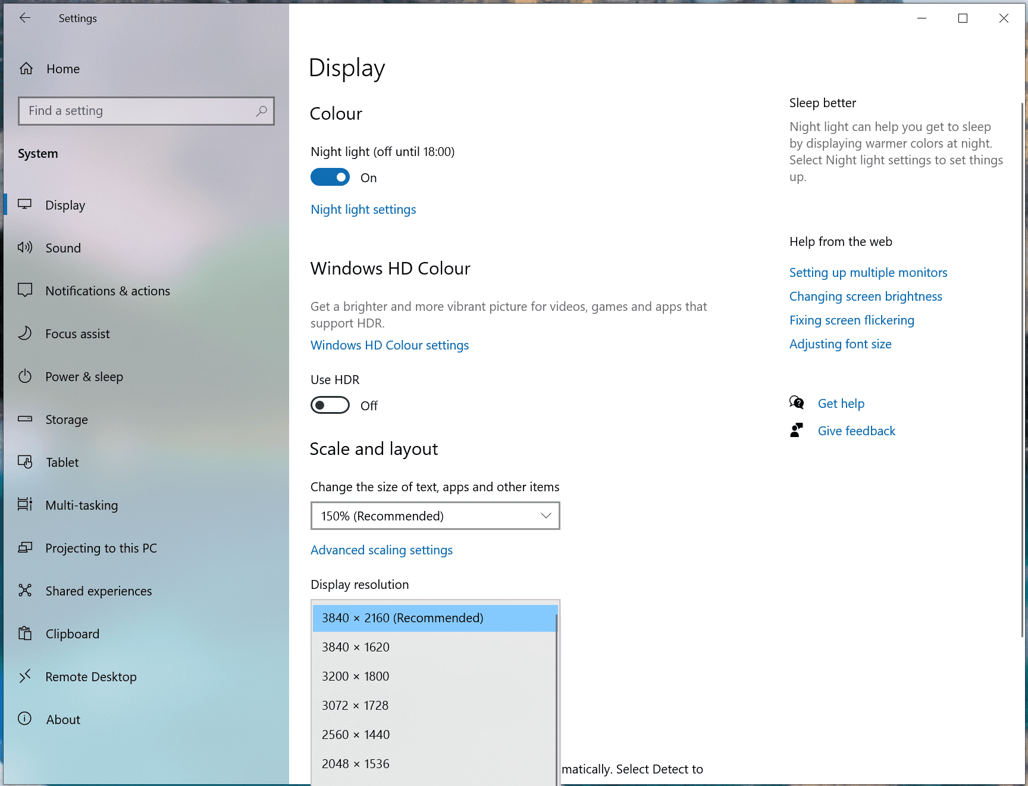Image resolution: width=1028 pixels, height=786 pixels.
Task: Choose 3200 × 1800 from resolution list
Action: tap(356, 676)
